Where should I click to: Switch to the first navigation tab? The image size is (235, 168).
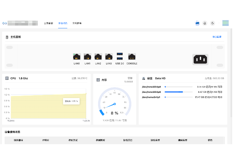coord(48,23)
